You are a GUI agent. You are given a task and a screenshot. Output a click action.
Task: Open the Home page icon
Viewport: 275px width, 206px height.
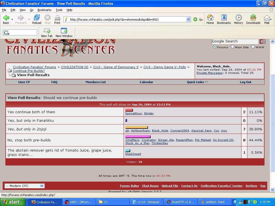tap(210, 17)
